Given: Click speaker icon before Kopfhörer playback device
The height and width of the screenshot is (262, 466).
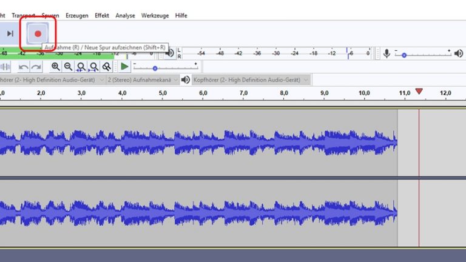Looking at the screenshot, I should [x=186, y=80].
